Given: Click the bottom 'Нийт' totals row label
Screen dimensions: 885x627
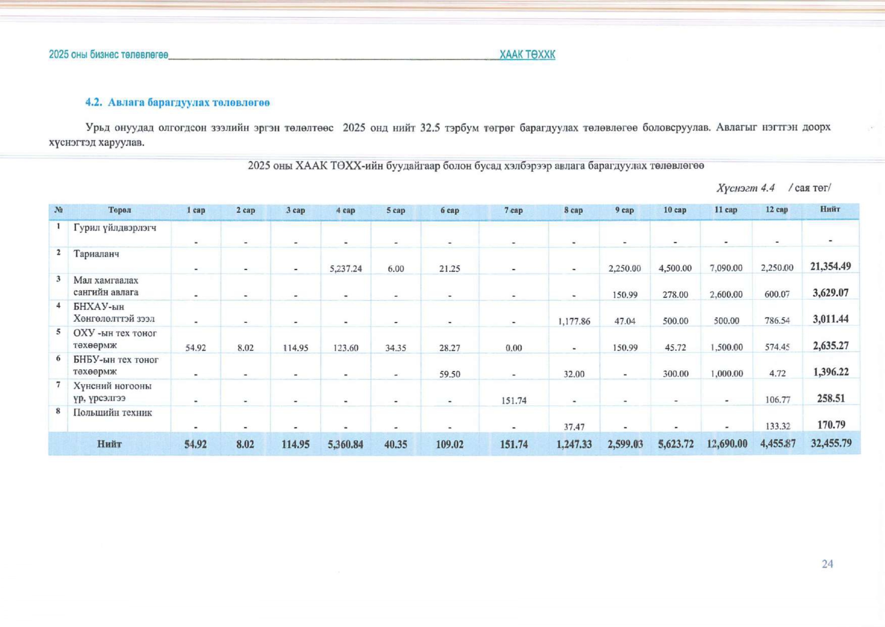Looking at the screenshot, I should pyautogui.click(x=109, y=444).
